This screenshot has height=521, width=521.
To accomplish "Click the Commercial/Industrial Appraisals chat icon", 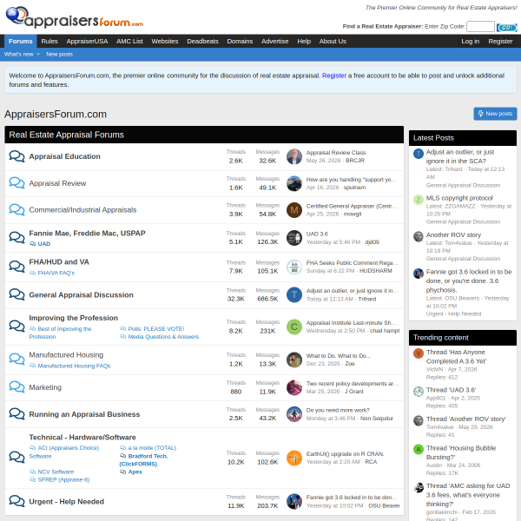I will [x=16, y=209].
